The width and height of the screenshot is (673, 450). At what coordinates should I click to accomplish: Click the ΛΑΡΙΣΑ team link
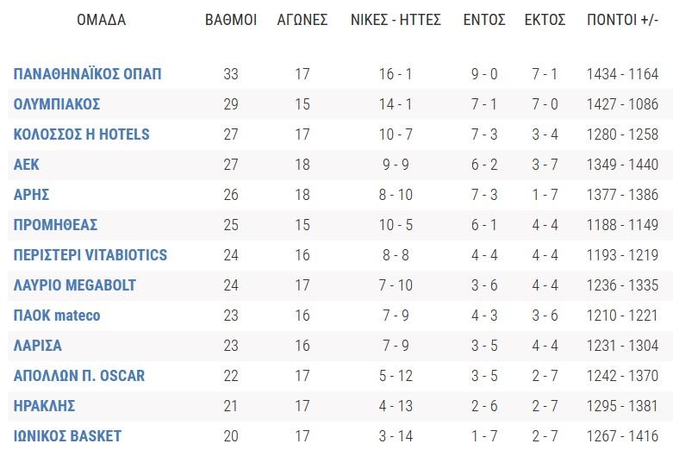click(38, 345)
